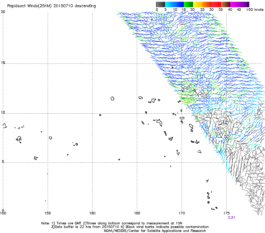Click the green 15-20 knots legend swatch
Viewport: 265px width, 233px height.
[x=188, y=4]
